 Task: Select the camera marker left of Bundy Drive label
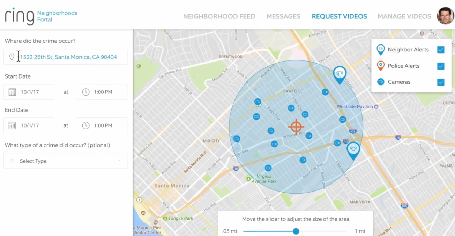[256, 116]
